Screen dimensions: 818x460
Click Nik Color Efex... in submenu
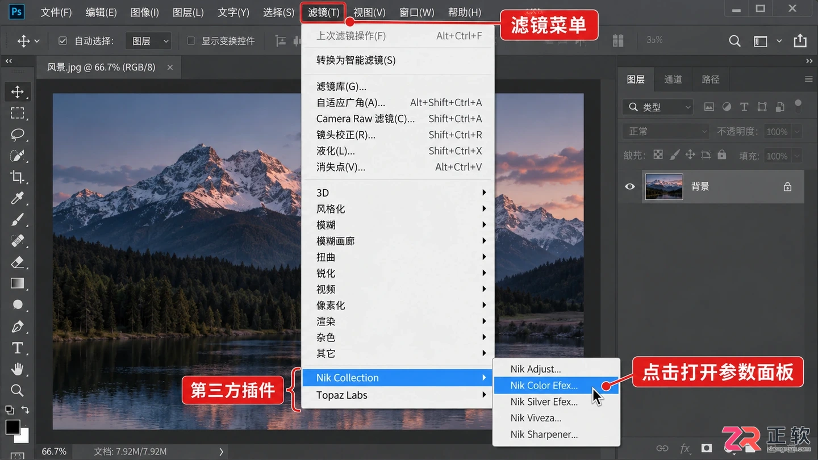tap(556, 386)
